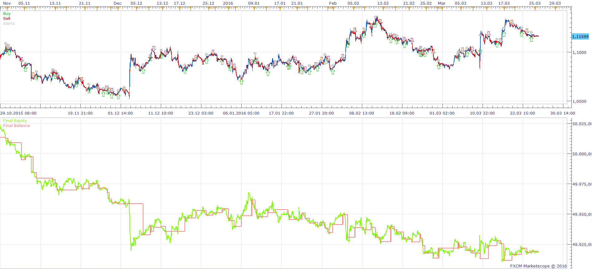
Task: Click the 08.02 13:00 time axis label
Action: click(362, 113)
